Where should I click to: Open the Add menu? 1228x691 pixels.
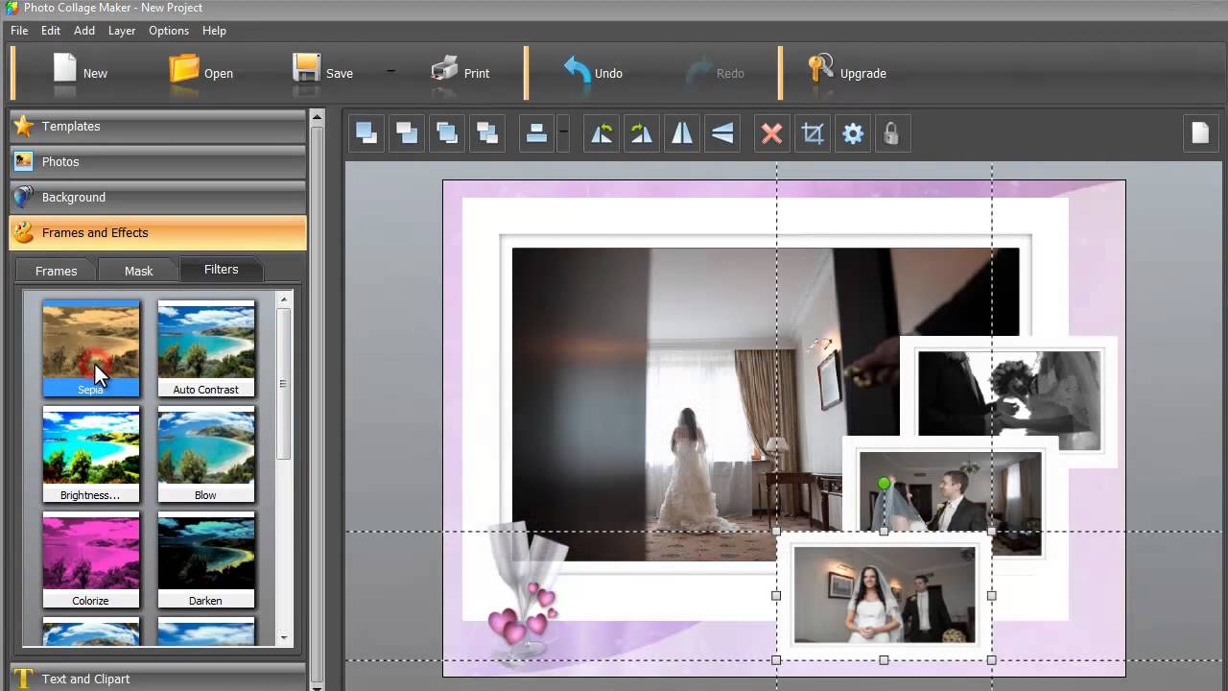click(x=84, y=31)
